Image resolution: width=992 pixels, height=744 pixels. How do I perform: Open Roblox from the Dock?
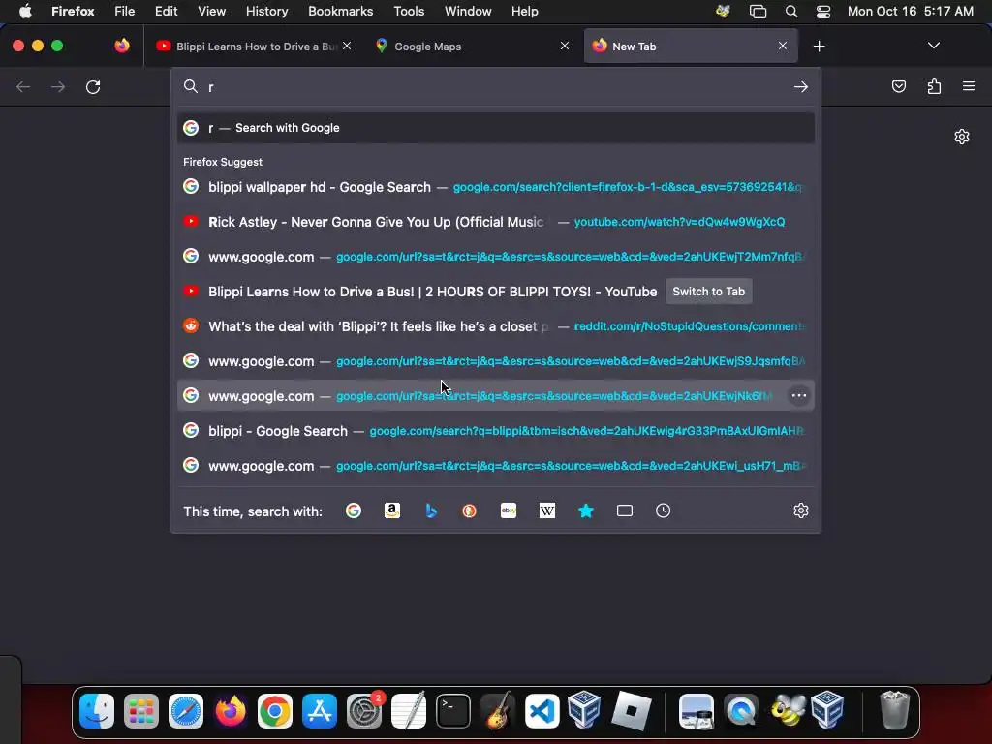point(632,711)
